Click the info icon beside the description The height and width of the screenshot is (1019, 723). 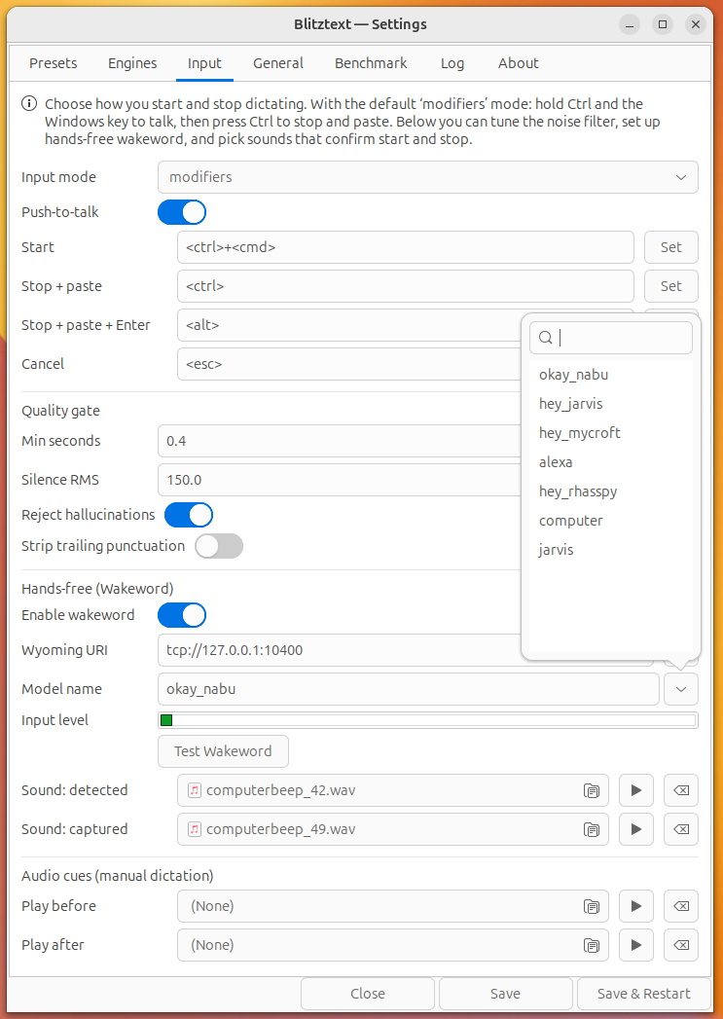point(29,103)
